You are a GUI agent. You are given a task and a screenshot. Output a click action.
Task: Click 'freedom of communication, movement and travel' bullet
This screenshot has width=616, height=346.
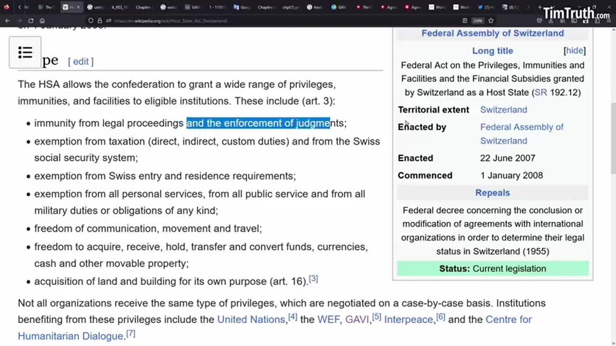click(x=148, y=229)
